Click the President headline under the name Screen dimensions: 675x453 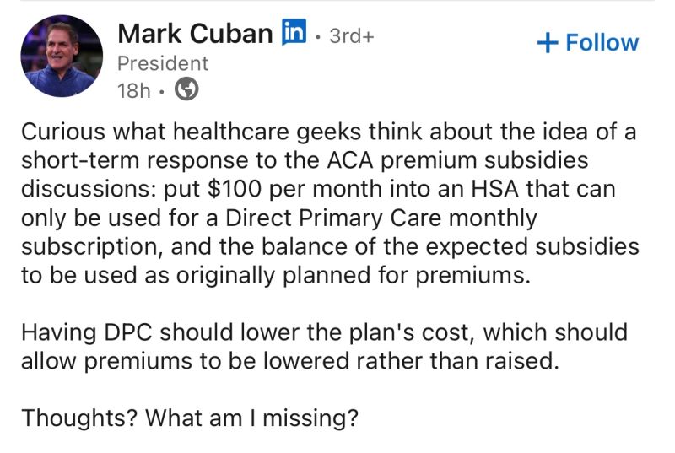(x=162, y=63)
